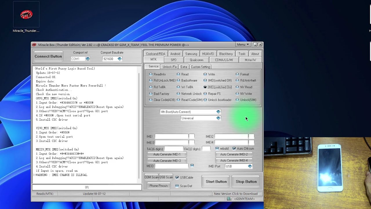Enable the Scan Def checkbox

click(177, 186)
